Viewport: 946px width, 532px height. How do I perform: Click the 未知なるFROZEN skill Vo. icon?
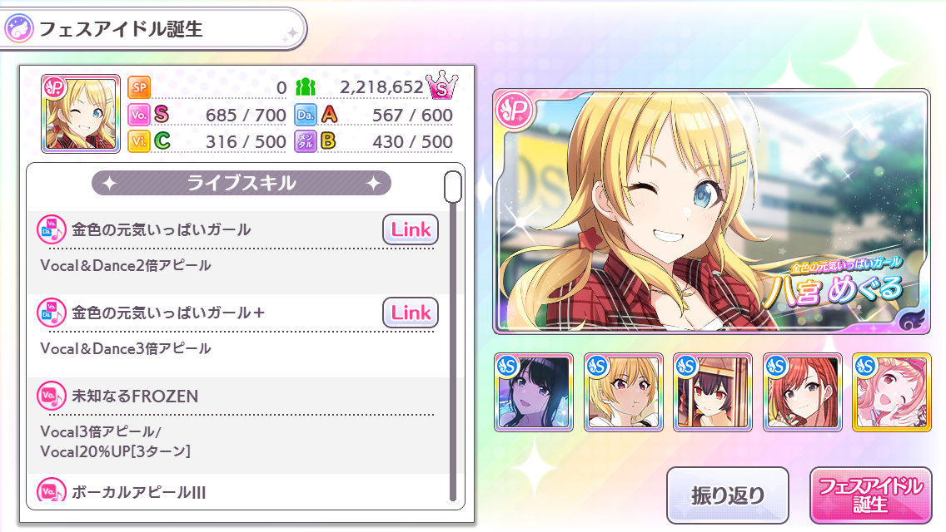[x=52, y=396]
